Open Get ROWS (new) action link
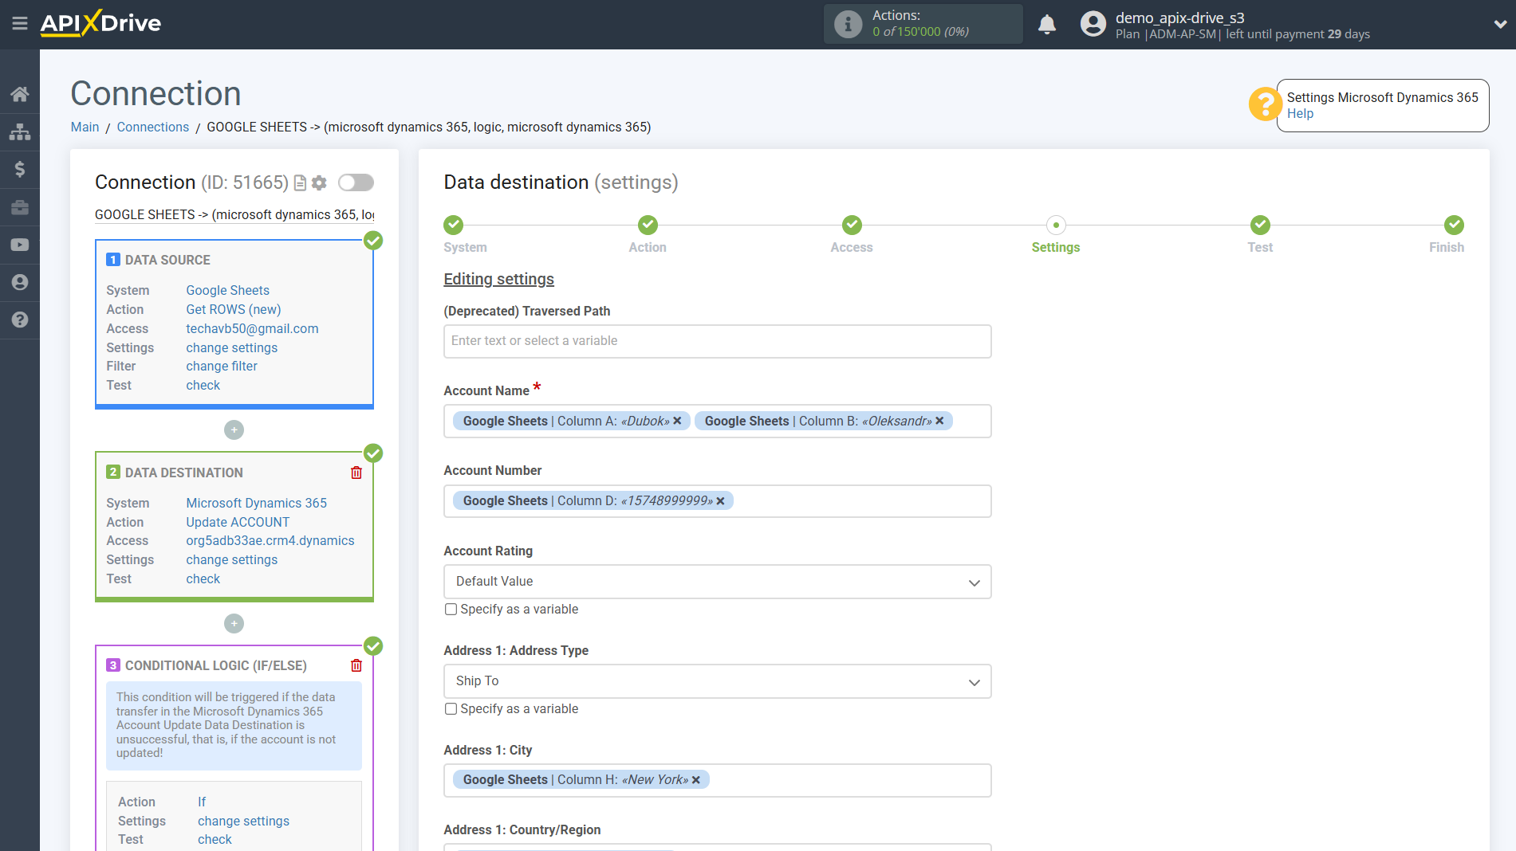Image resolution: width=1516 pixels, height=851 pixels. (233, 309)
